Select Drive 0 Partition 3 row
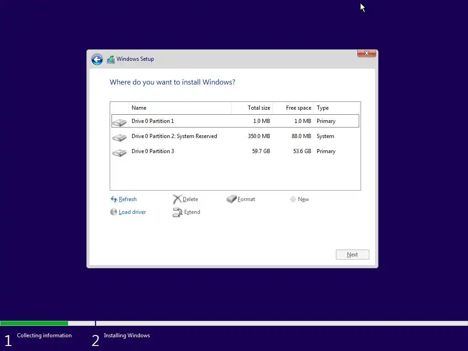468x351 pixels. (x=235, y=151)
